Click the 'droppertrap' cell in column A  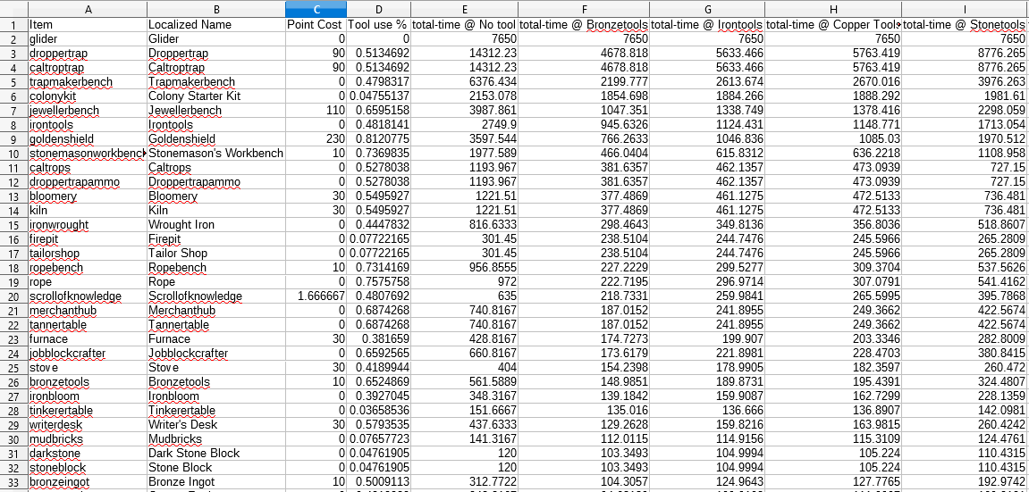(88, 53)
